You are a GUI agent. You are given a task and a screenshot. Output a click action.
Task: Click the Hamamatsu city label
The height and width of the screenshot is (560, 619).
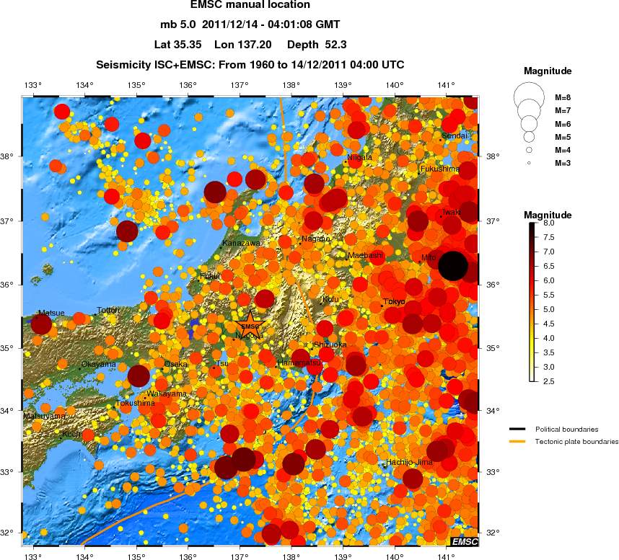[x=299, y=363]
